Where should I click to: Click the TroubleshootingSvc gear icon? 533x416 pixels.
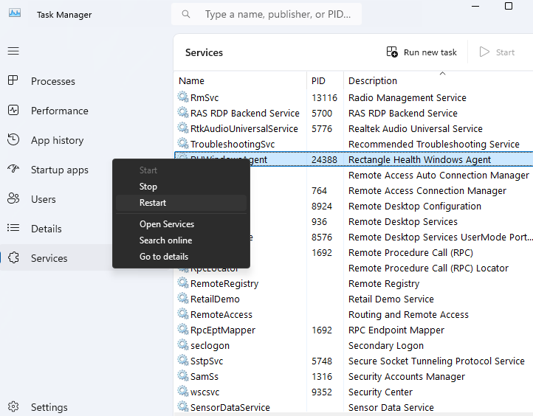183,144
